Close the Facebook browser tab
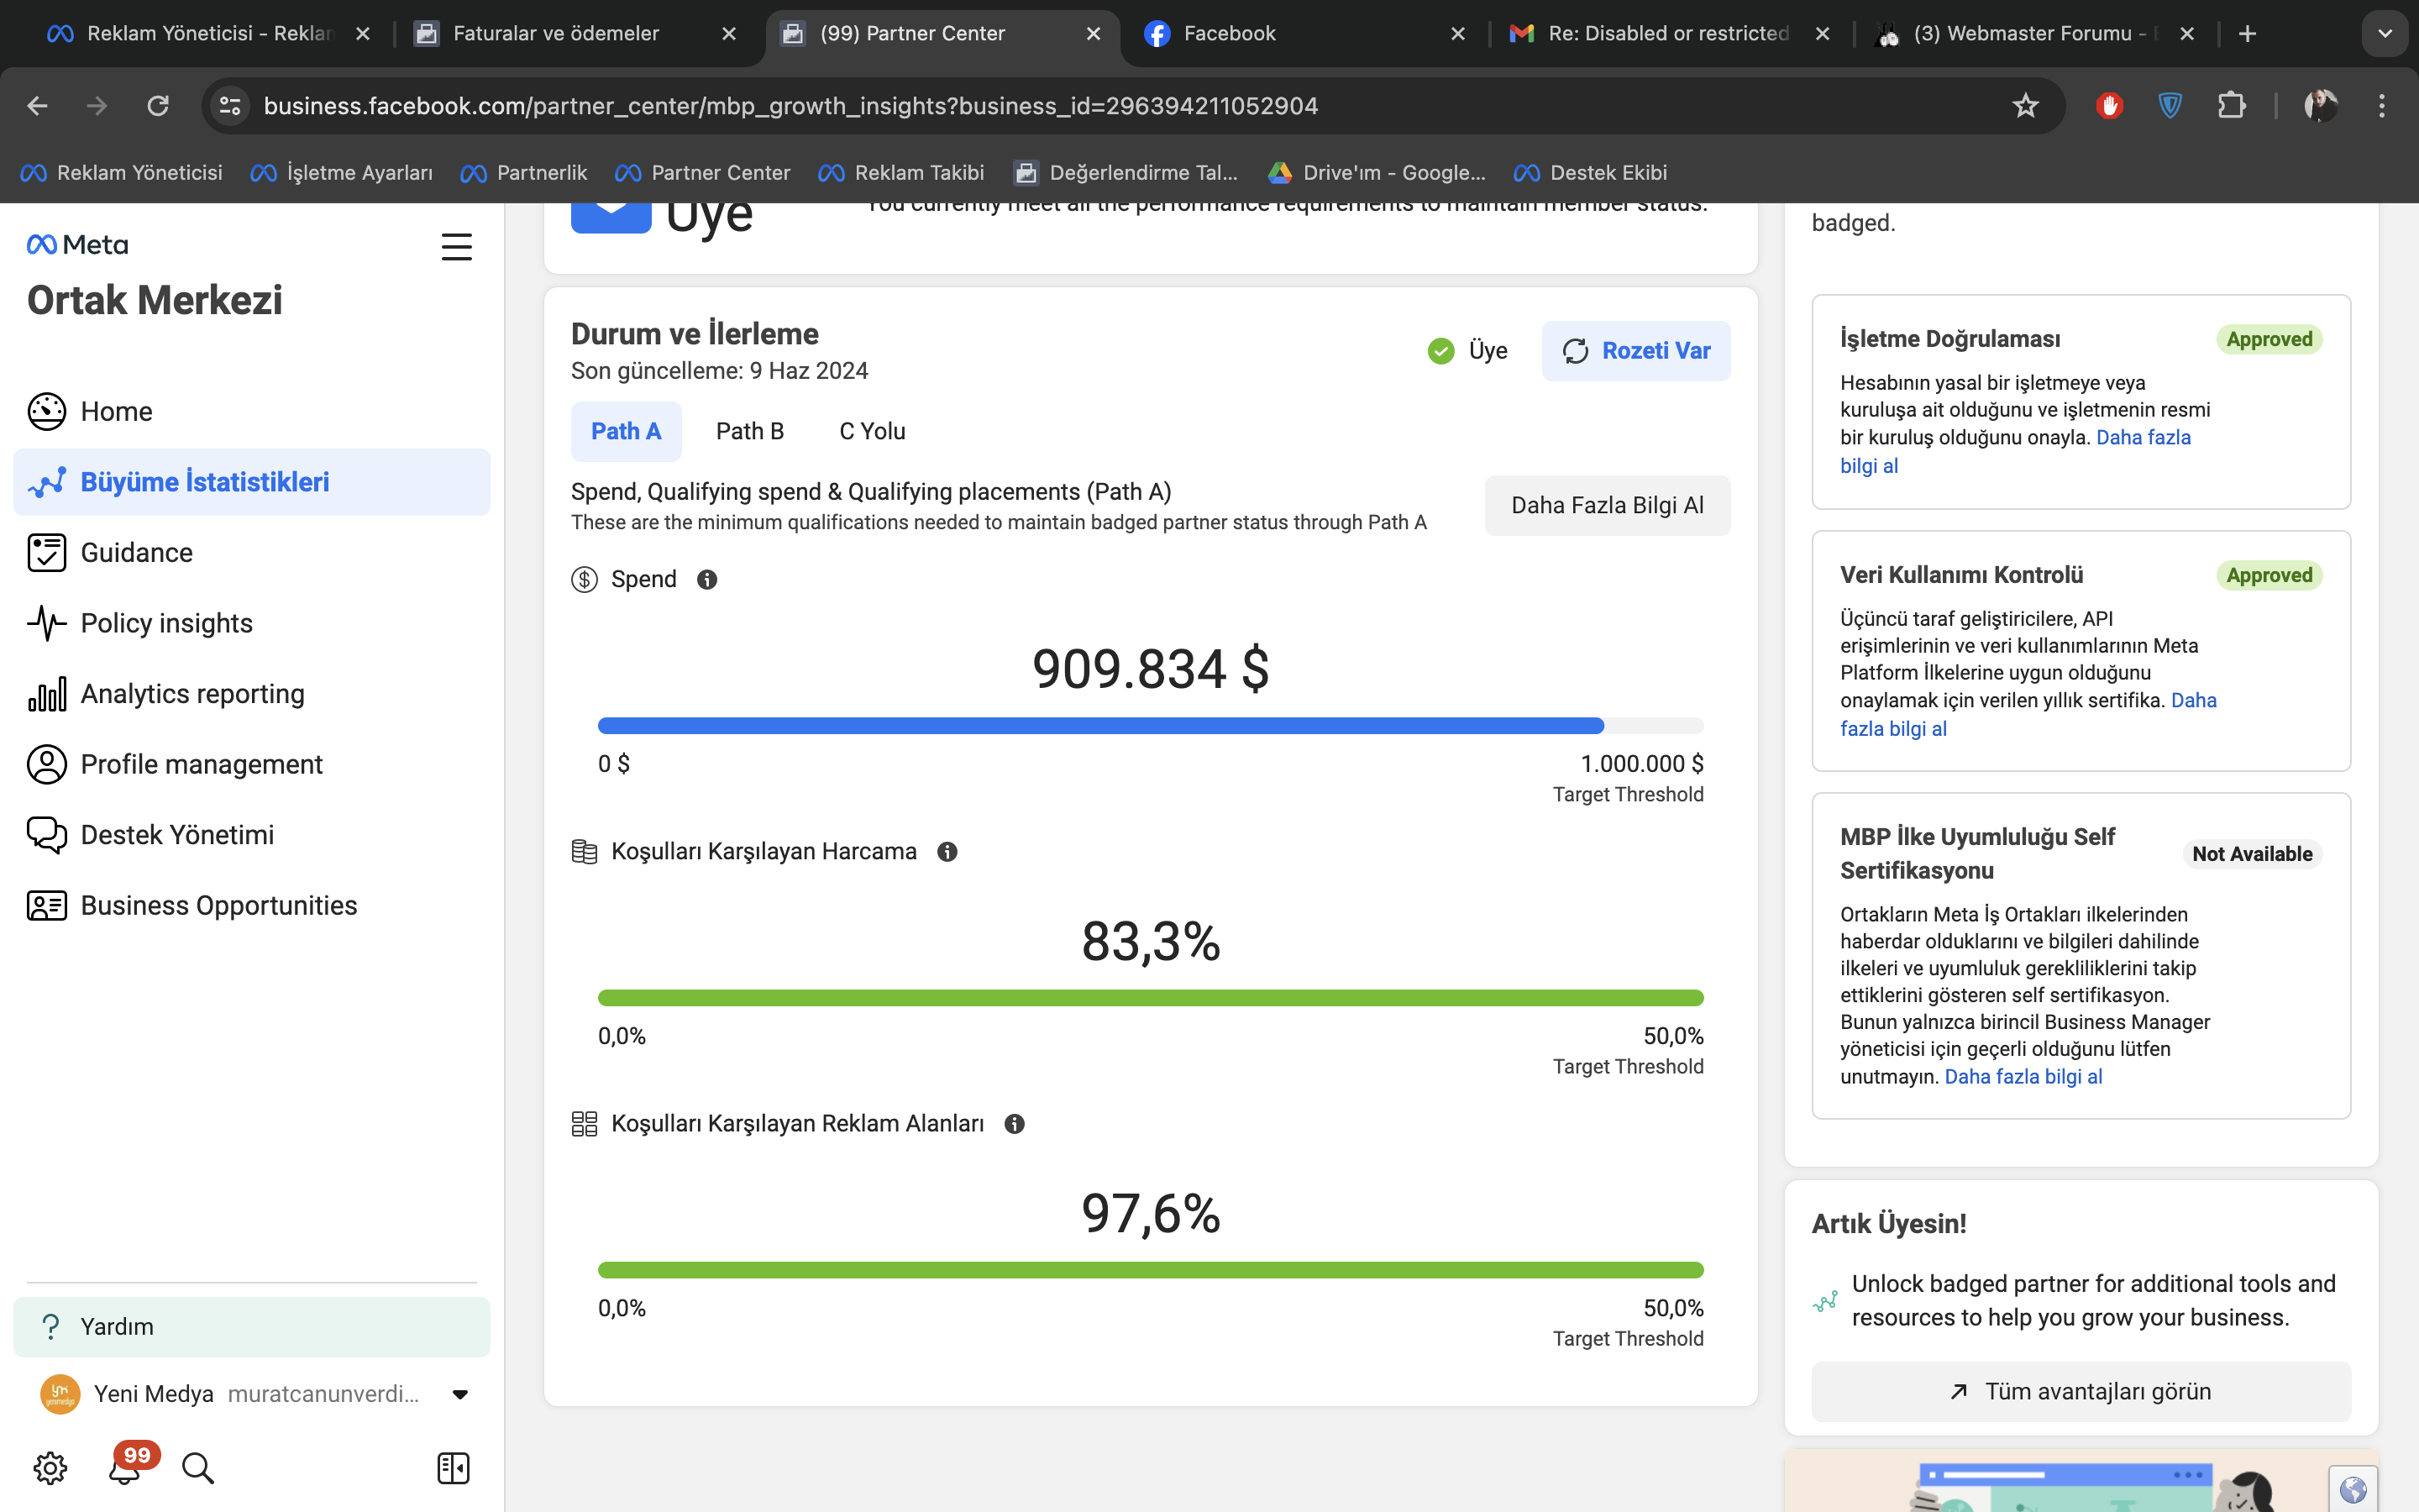This screenshot has height=1512, width=2419. click(1457, 33)
